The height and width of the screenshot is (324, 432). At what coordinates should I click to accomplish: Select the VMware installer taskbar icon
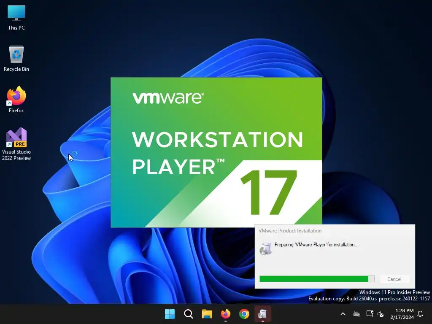pyautogui.click(x=262, y=314)
